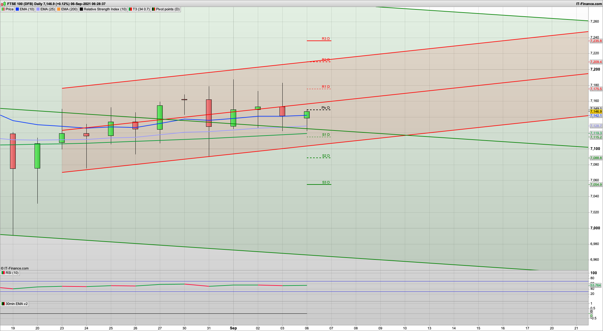Click the S1 D pivot label
Viewport: 603px width, 331px height.
tap(326, 135)
